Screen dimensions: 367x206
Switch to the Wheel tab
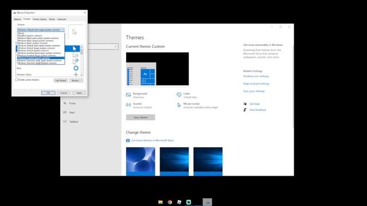click(52, 19)
